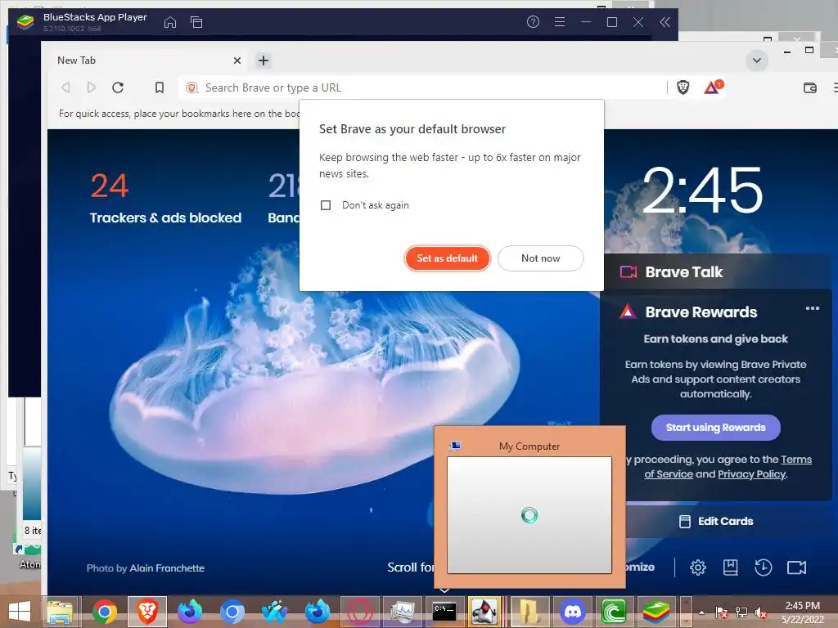Collapse BlueStacks sidebar with double-arrow icon
The image size is (838, 628).
coord(665,22)
